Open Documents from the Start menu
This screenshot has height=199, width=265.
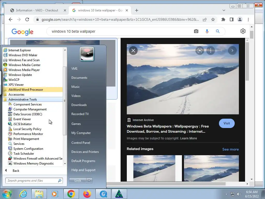[79, 78]
